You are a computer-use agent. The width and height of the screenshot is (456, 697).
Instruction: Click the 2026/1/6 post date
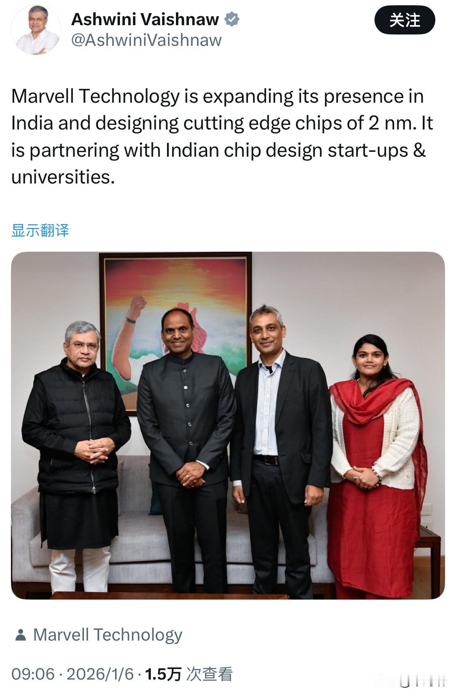point(100,674)
